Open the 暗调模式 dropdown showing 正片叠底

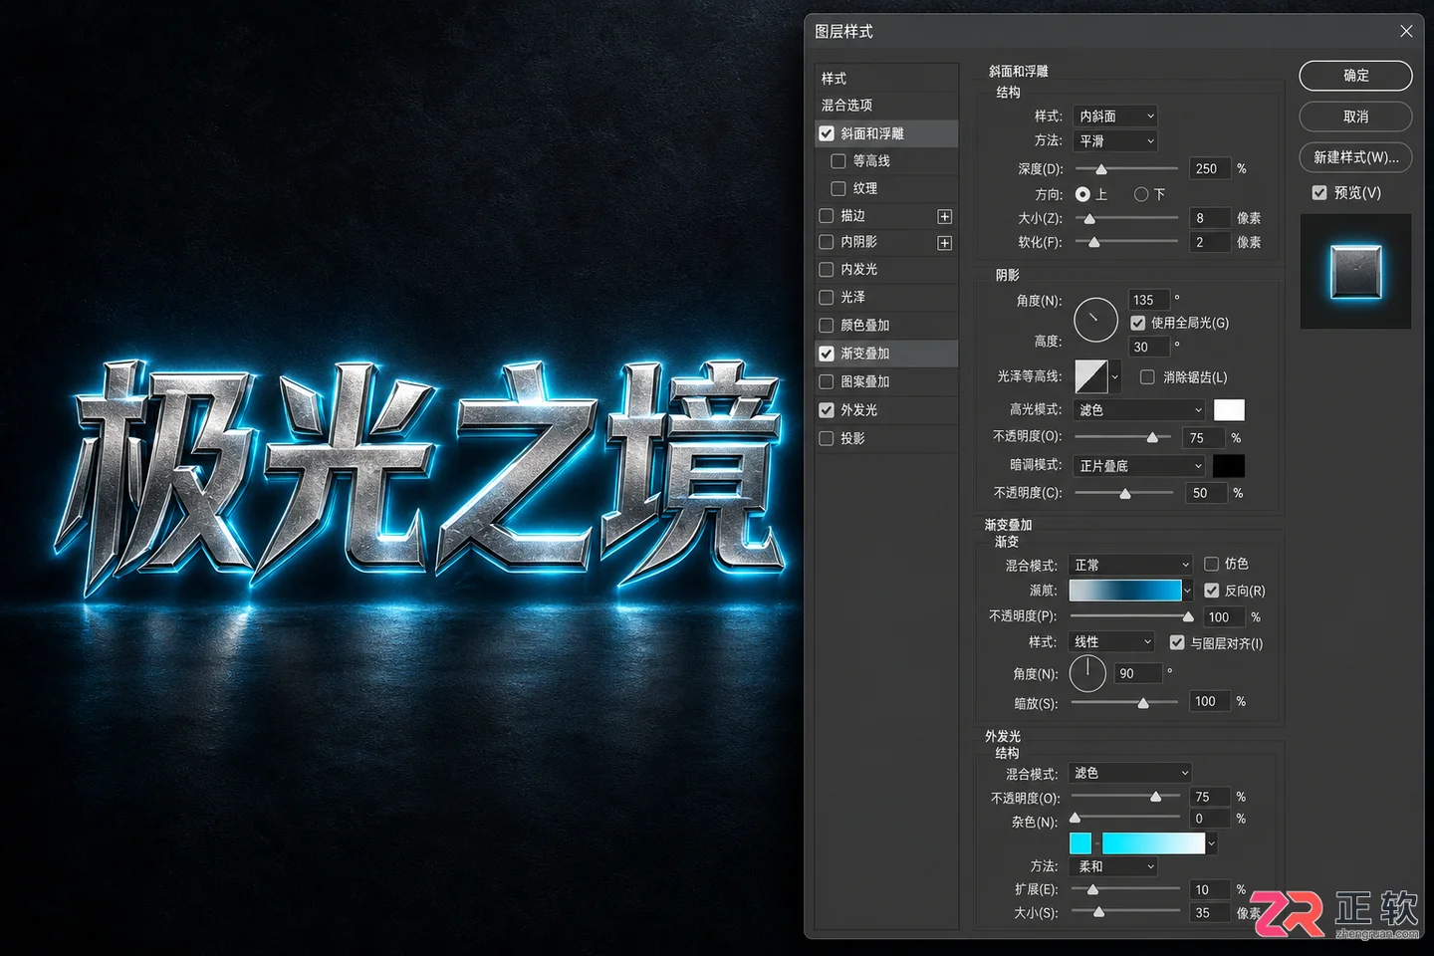(1140, 466)
